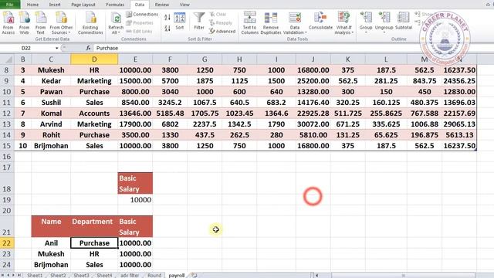
Task: Switch to the Review tab
Action: pos(162,5)
